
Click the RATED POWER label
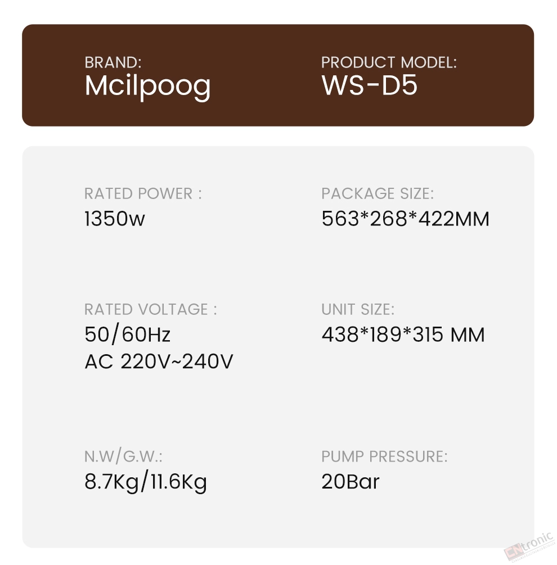click(x=143, y=193)
